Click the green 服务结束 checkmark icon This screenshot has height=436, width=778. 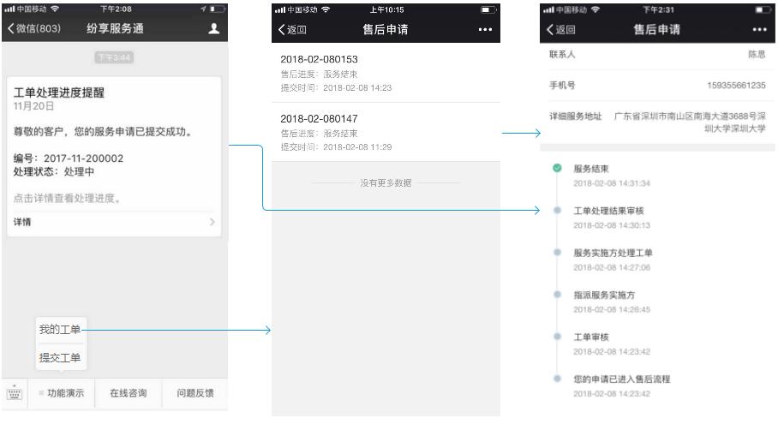point(557,169)
